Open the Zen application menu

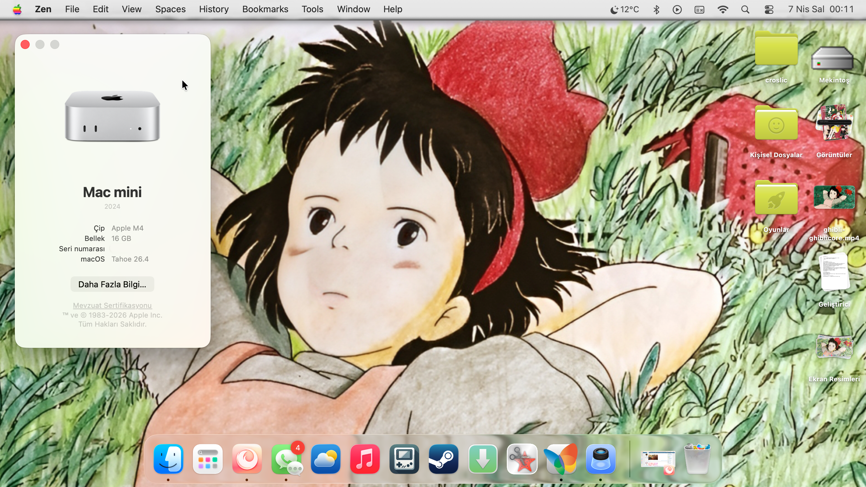[x=43, y=9]
